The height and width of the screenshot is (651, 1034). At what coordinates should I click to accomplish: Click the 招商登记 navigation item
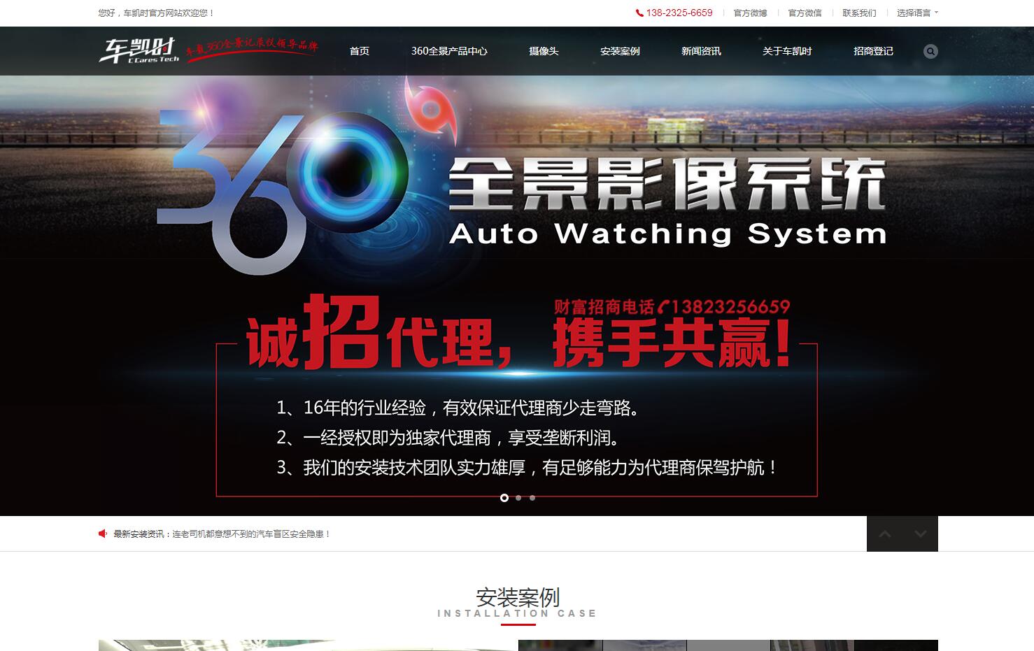pos(872,51)
